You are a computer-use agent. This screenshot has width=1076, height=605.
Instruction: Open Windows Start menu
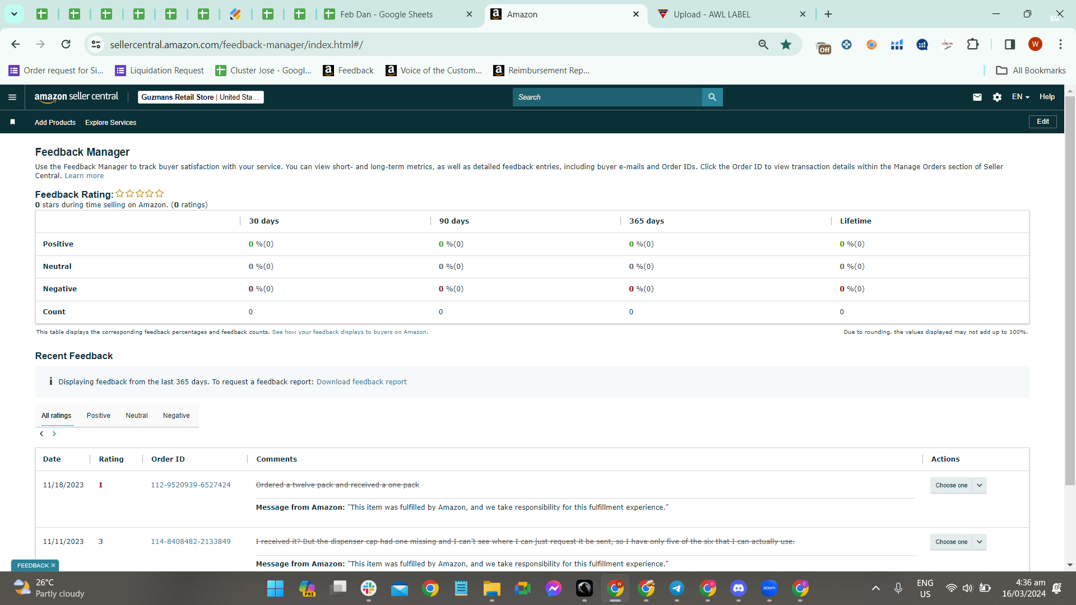pyautogui.click(x=275, y=588)
